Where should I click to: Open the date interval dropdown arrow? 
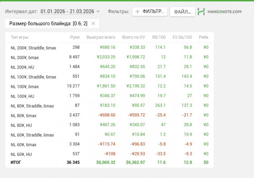(98, 12)
